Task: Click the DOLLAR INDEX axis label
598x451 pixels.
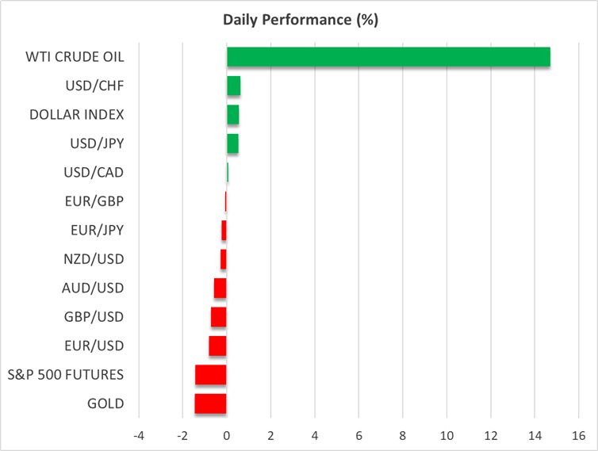Action: pyautogui.click(x=77, y=115)
